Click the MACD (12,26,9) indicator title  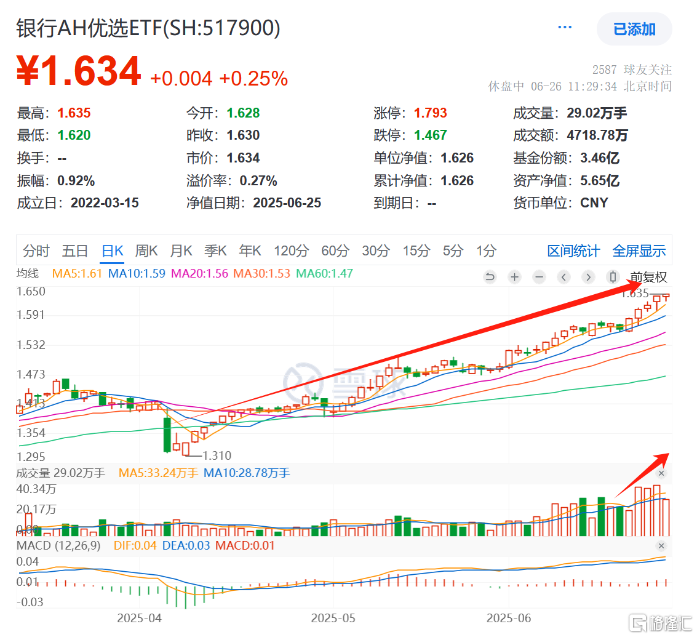coord(58,546)
